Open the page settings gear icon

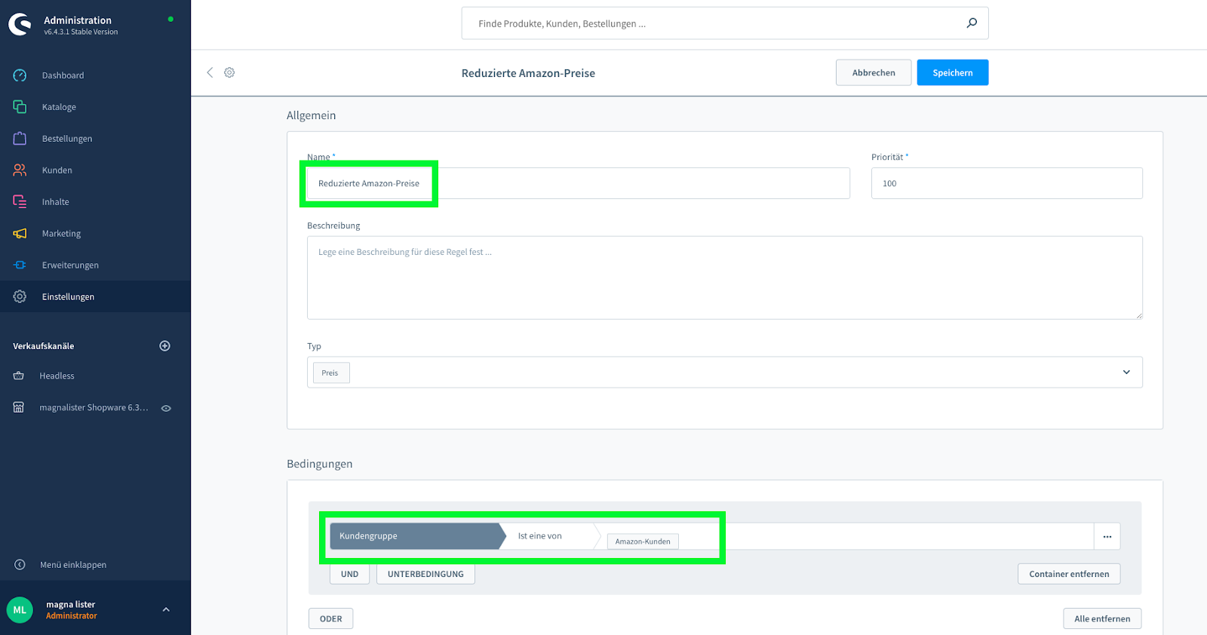(229, 72)
